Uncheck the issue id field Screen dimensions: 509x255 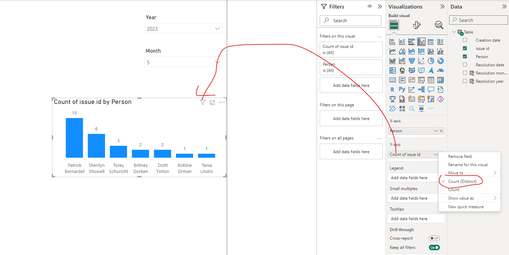point(465,49)
